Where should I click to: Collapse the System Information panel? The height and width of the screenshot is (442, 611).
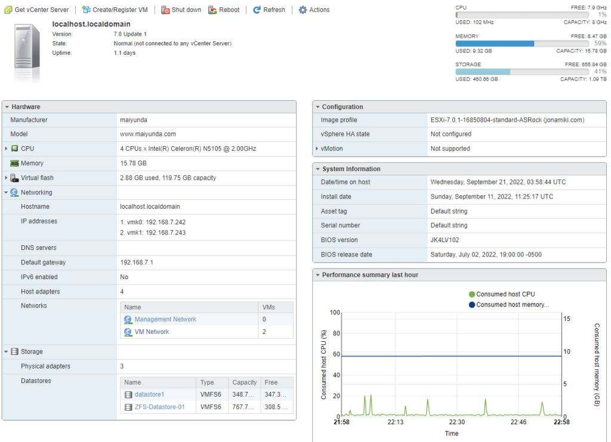point(317,168)
